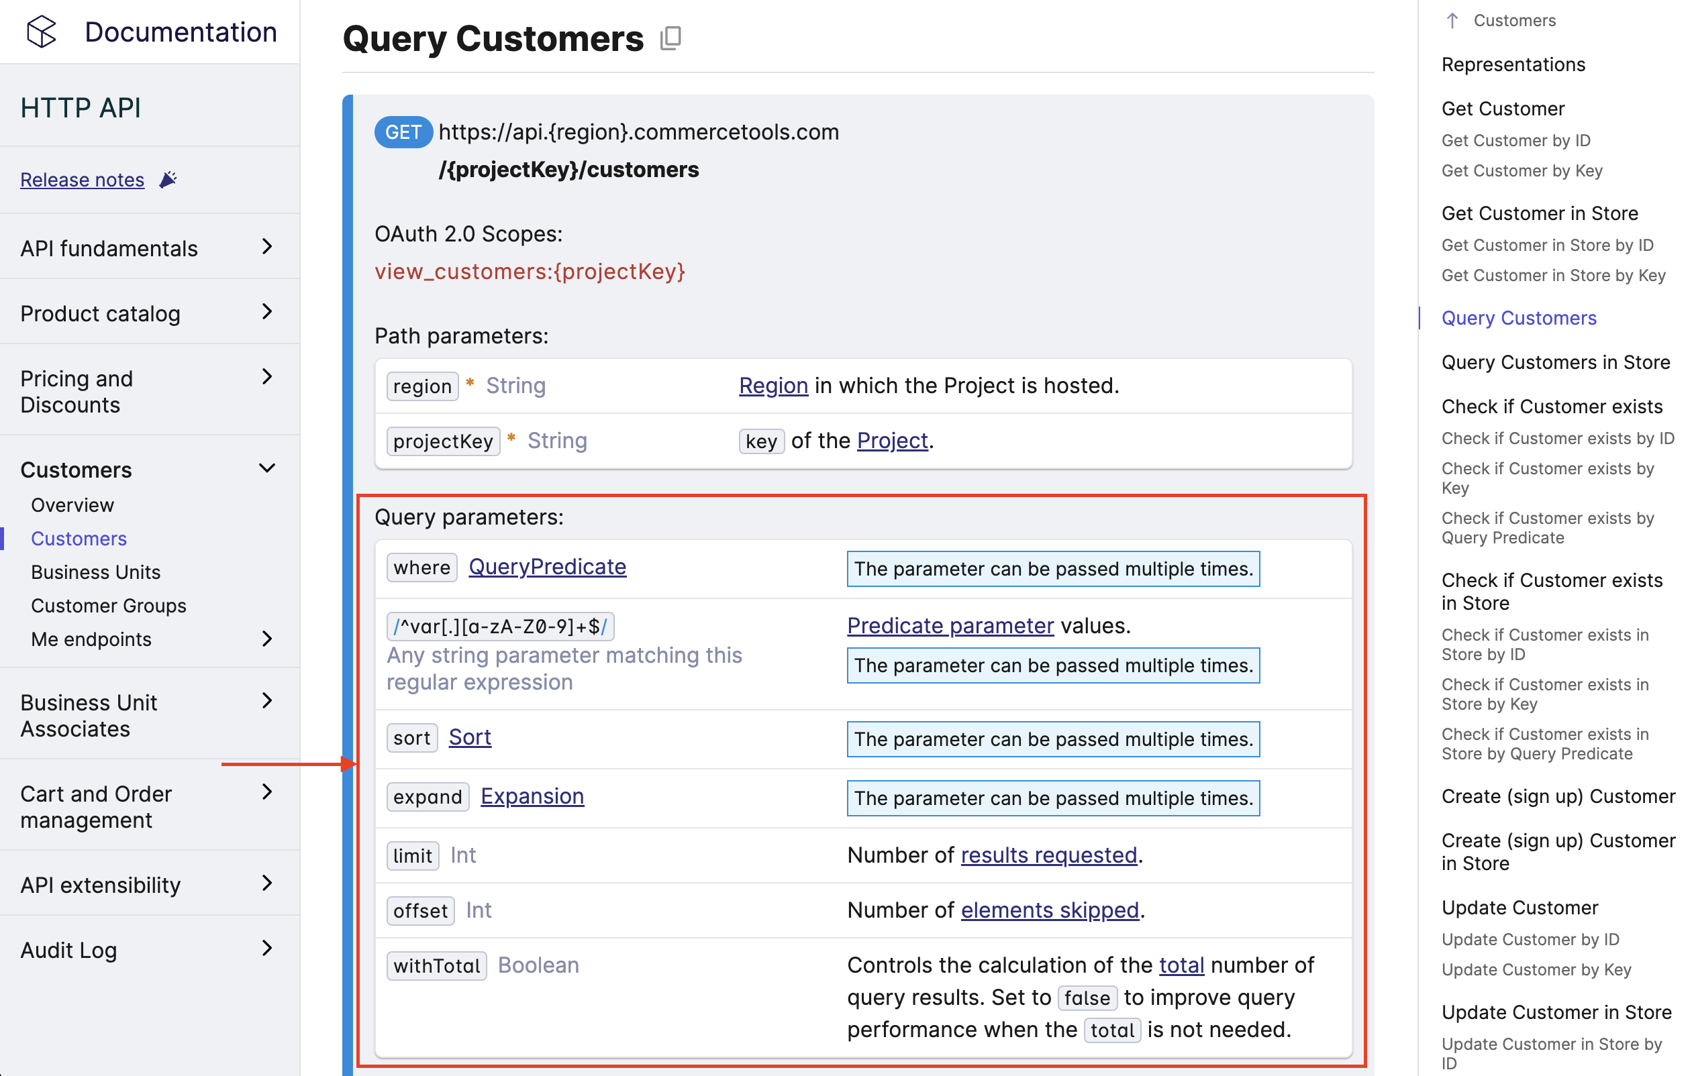This screenshot has width=1694, height=1076.
Task: Expand Me endpoints submenu arrow
Action: (266, 639)
